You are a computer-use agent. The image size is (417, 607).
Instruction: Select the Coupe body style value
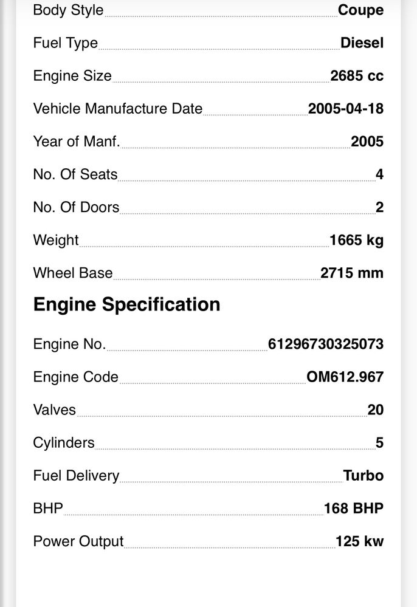[360, 10]
